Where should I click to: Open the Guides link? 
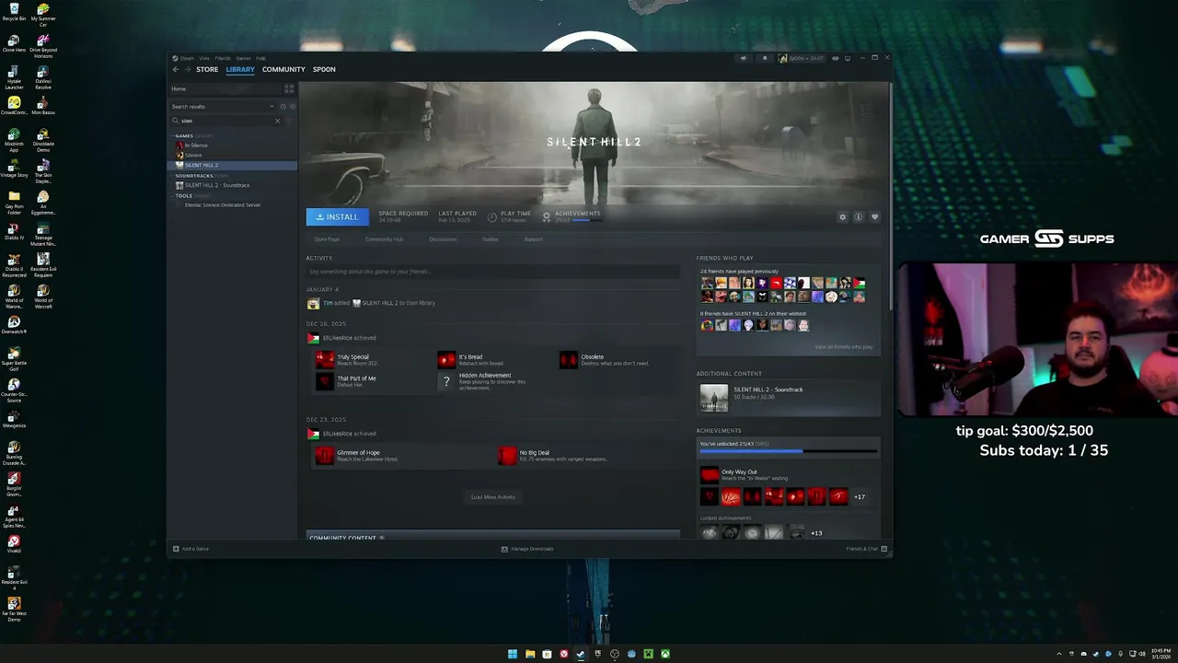tap(491, 239)
